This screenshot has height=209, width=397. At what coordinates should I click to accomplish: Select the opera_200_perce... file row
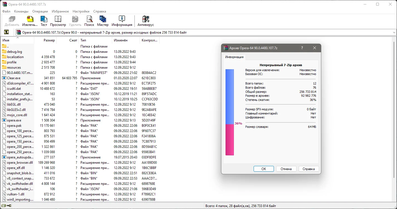click(80, 146)
